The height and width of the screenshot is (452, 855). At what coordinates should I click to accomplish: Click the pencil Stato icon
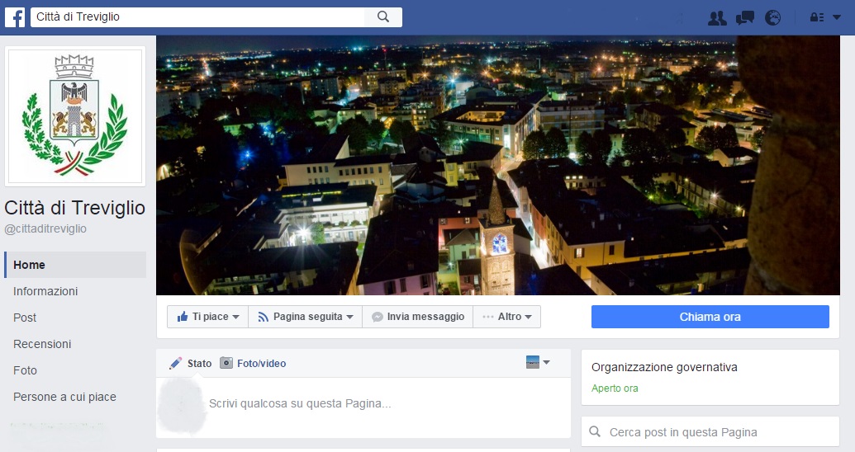(175, 363)
